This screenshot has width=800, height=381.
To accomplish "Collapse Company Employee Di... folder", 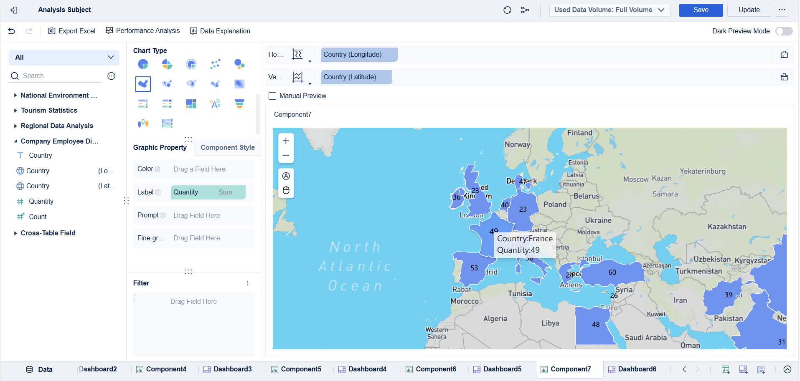I will 15,141.
